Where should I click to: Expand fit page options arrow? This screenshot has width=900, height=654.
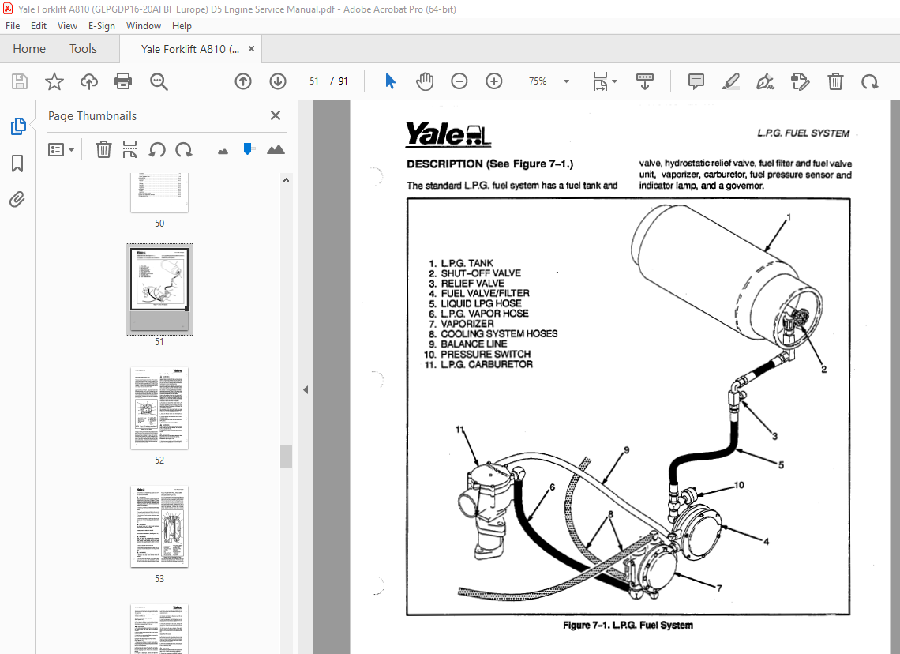pyautogui.click(x=615, y=81)
